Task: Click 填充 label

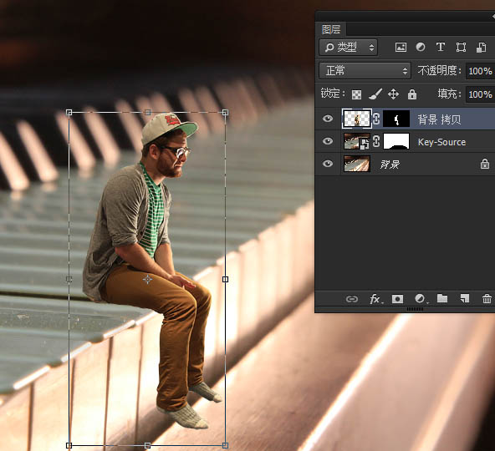Action: 449,94
